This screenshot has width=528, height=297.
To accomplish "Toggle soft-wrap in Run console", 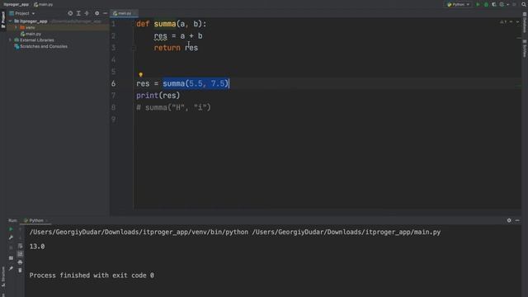I will point(20,246).
